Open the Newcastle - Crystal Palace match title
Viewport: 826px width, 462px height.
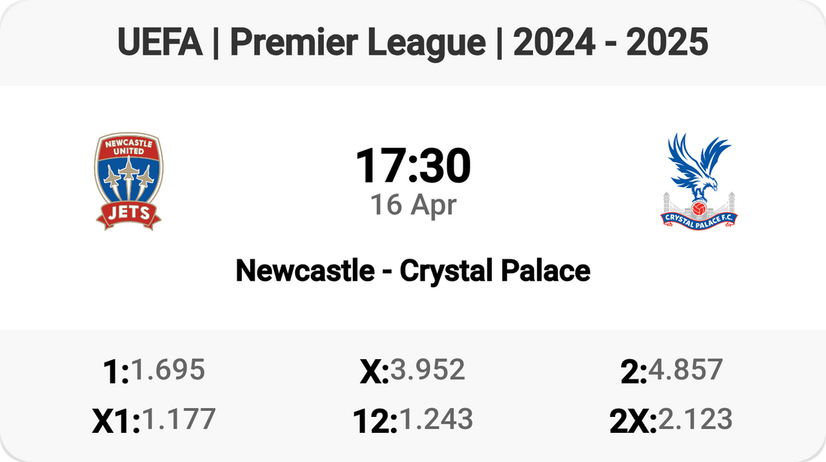tap(412, 271)
